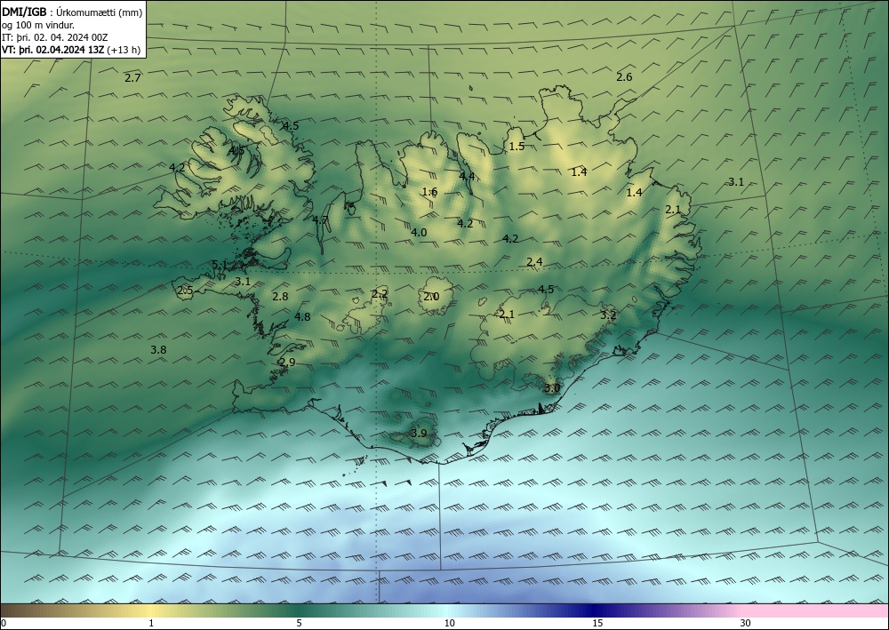The image size is (889, 630).
Task: Click the 1.5 value on the north coast
Action: click(x=517, y=146)
